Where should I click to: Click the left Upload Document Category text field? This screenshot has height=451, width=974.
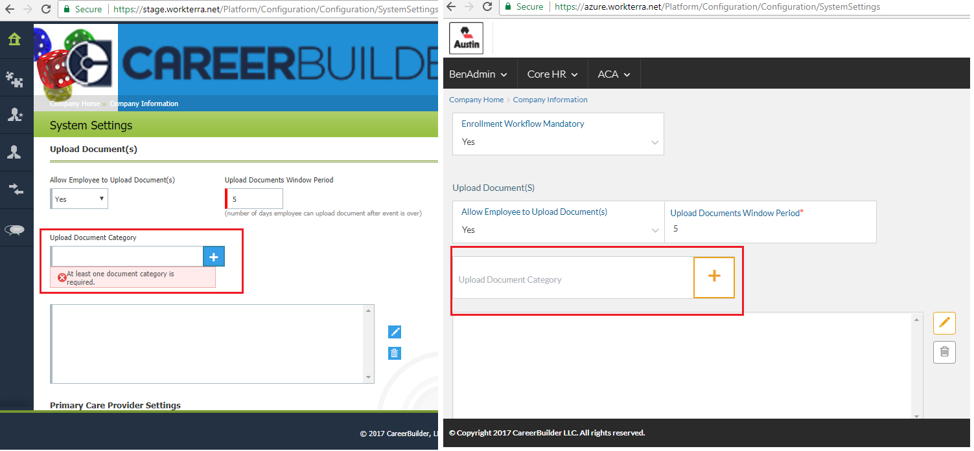point(127,257)
